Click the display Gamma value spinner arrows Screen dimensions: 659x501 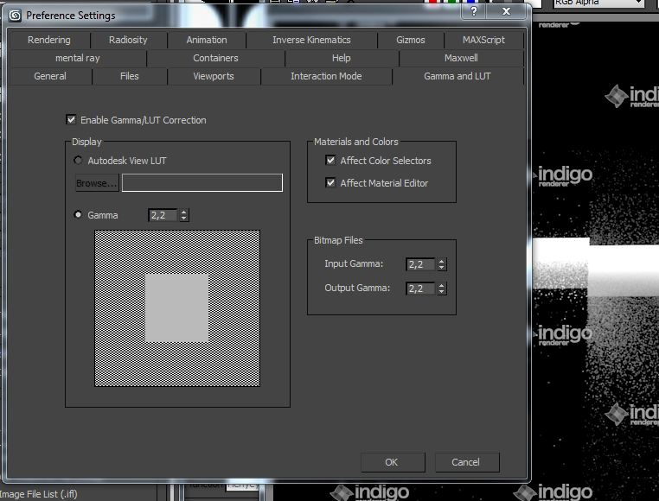pyautogui.click(x=184, y=215)
